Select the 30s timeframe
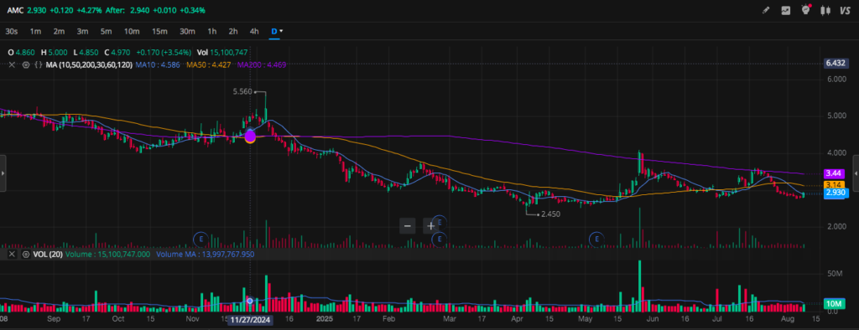This screenshot has height=330, width=859. pos(12,31)
